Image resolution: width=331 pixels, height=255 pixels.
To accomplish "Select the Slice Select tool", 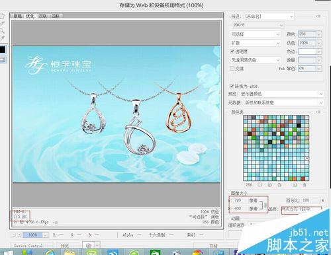I will 2,23.
